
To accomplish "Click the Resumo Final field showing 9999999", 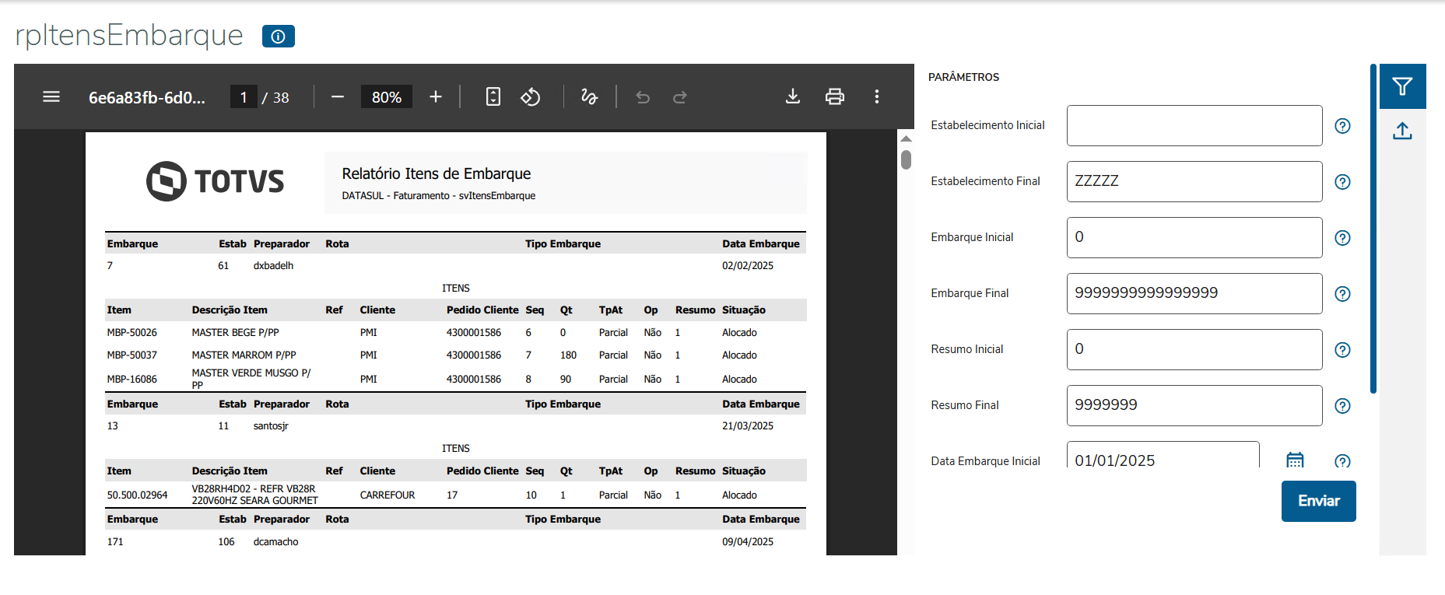I will coord(1194,406).
